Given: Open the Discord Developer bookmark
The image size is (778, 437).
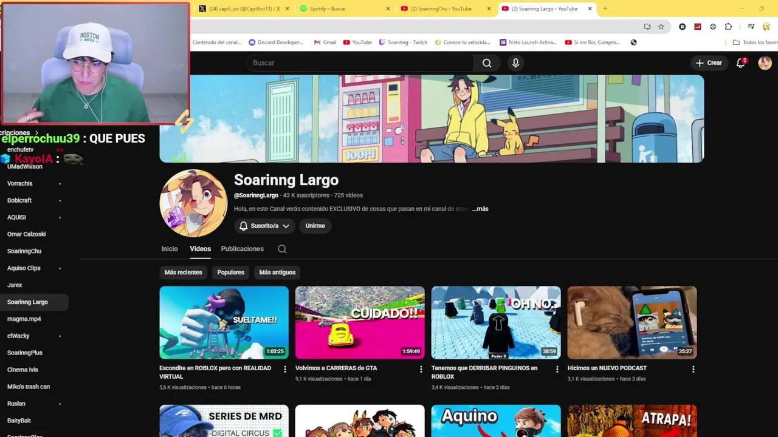Looking at the screenshot, I should click(276, 42).
